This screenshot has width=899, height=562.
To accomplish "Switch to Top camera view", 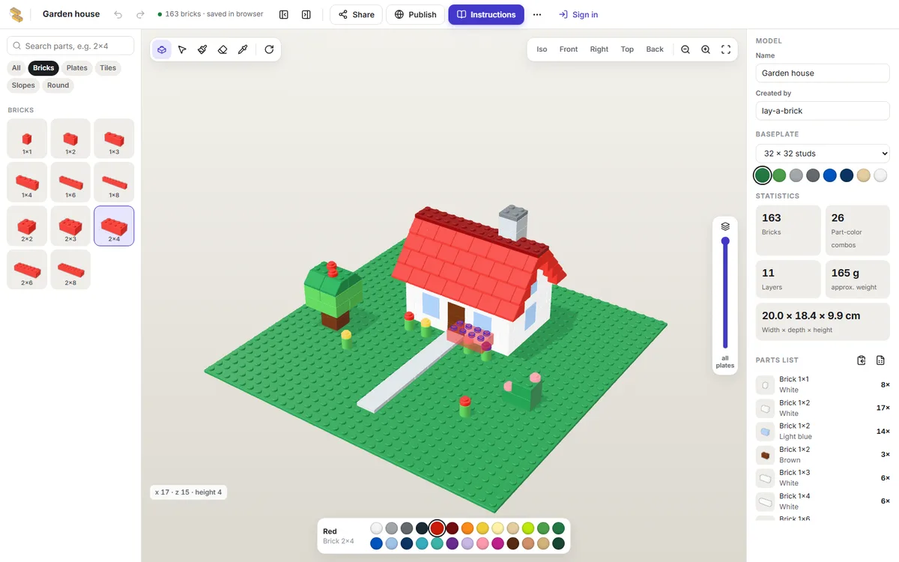I will click(627, 49).
